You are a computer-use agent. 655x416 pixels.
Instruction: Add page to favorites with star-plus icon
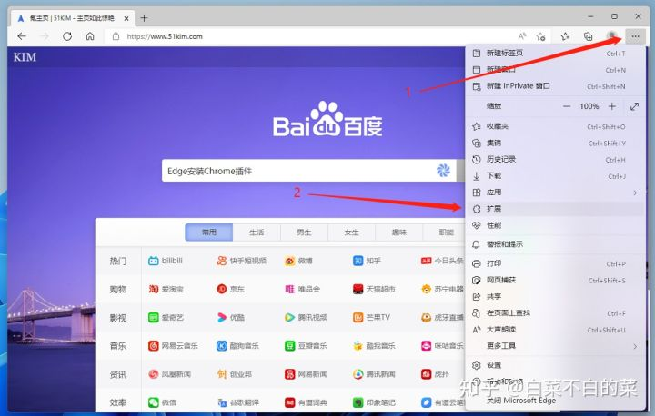pos(541,36)
